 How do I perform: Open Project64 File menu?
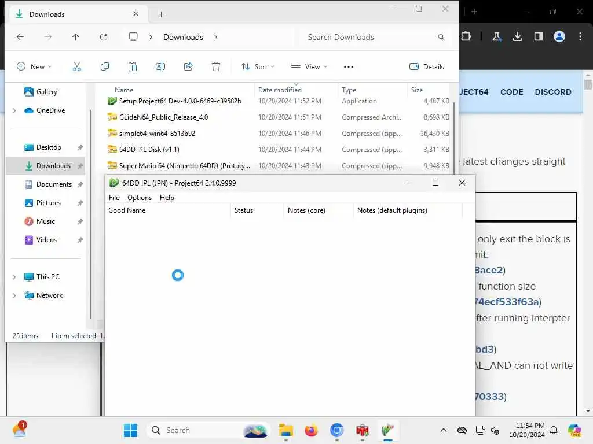[114, 198]
